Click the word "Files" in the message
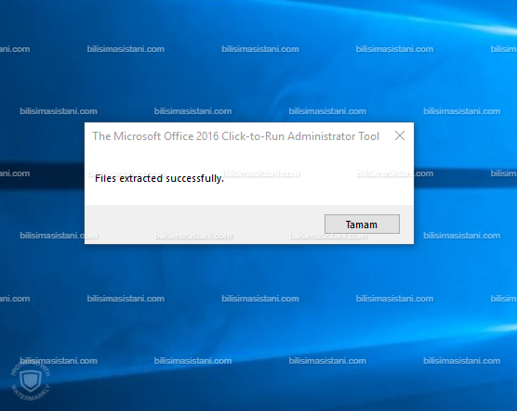Image resolution: width=517 pixels, height=411 pixels. coord(105,178)
